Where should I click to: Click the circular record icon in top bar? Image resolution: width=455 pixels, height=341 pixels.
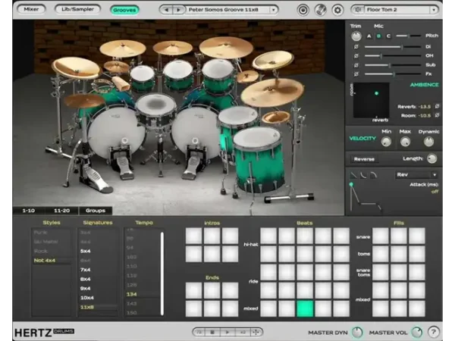303,10
